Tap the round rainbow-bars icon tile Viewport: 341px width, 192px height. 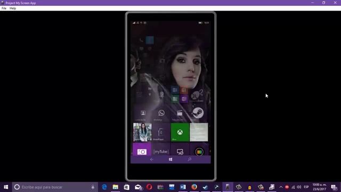pyautogui.click(x=199, y=150)
